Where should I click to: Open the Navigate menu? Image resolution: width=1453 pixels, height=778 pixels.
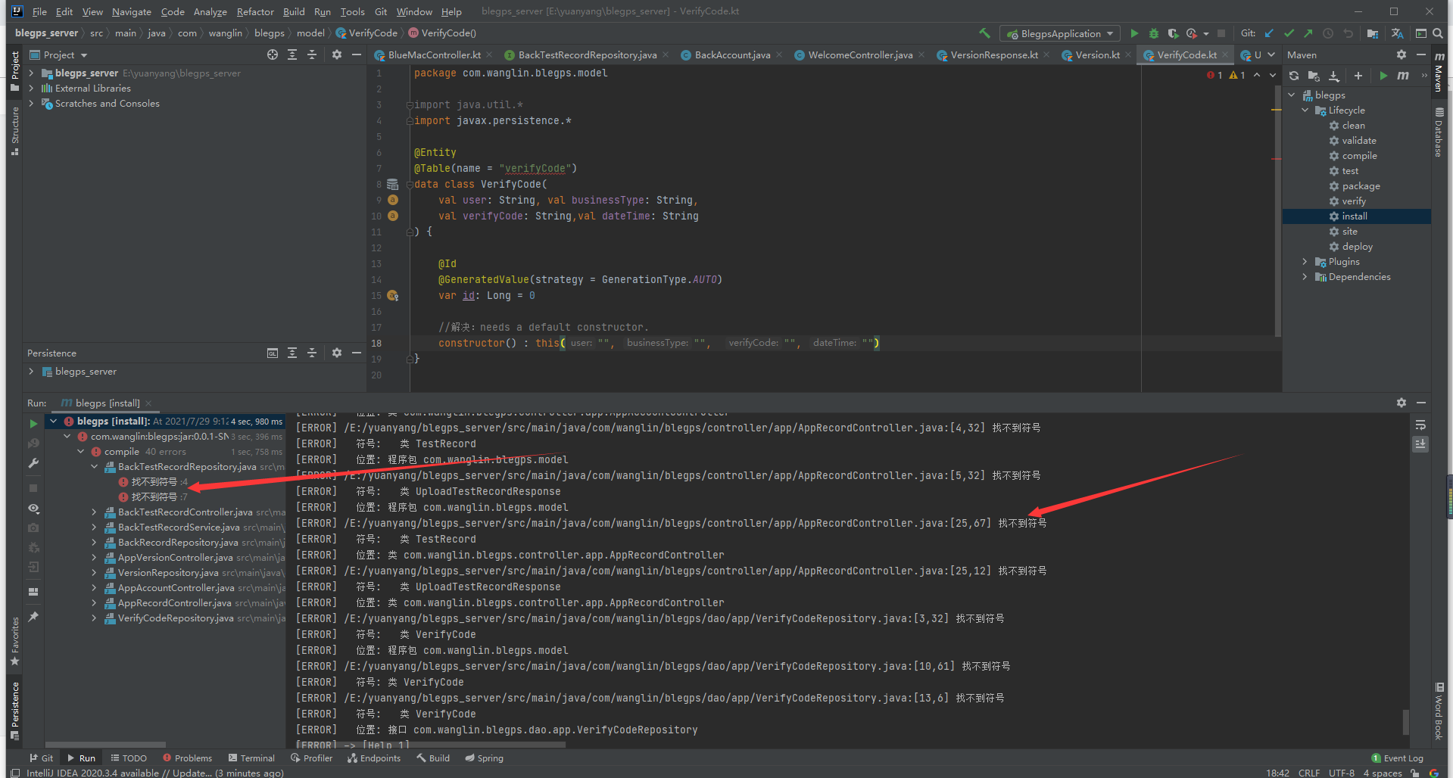pyautogui.click(x=131, y=11)
